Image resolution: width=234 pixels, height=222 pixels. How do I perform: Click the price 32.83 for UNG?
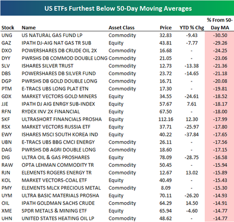(x=166, y=36)
